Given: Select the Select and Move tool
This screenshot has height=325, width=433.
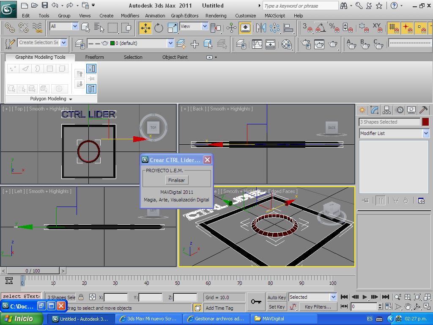Looking at the screenshot, I should click(x=145, y=28).
